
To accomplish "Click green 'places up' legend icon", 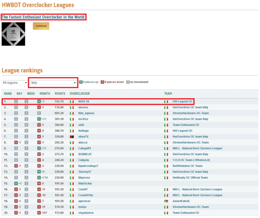I will tap(81, 82).
